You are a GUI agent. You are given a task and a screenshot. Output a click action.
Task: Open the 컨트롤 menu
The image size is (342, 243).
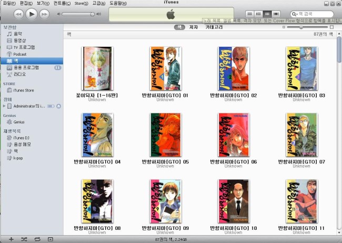click(x=62, y=3)
